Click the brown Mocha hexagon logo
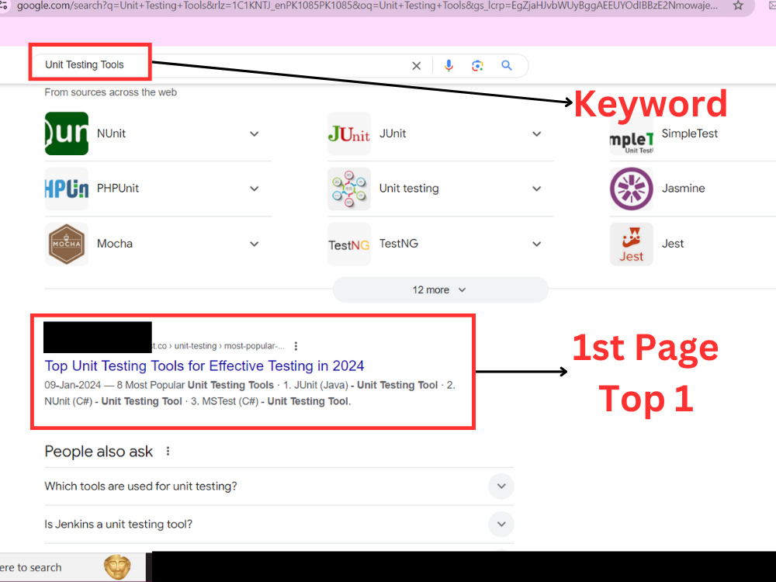776x582 pixels. click(66, 244)
